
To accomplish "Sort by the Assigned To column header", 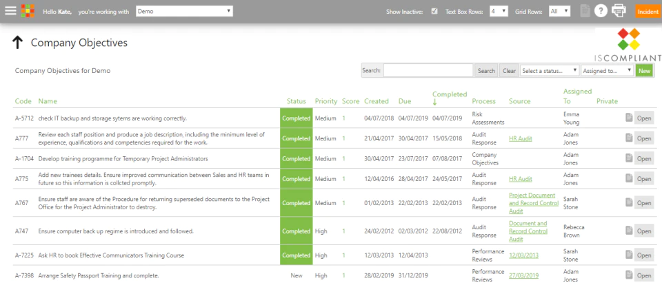I will tap(578, 96).
